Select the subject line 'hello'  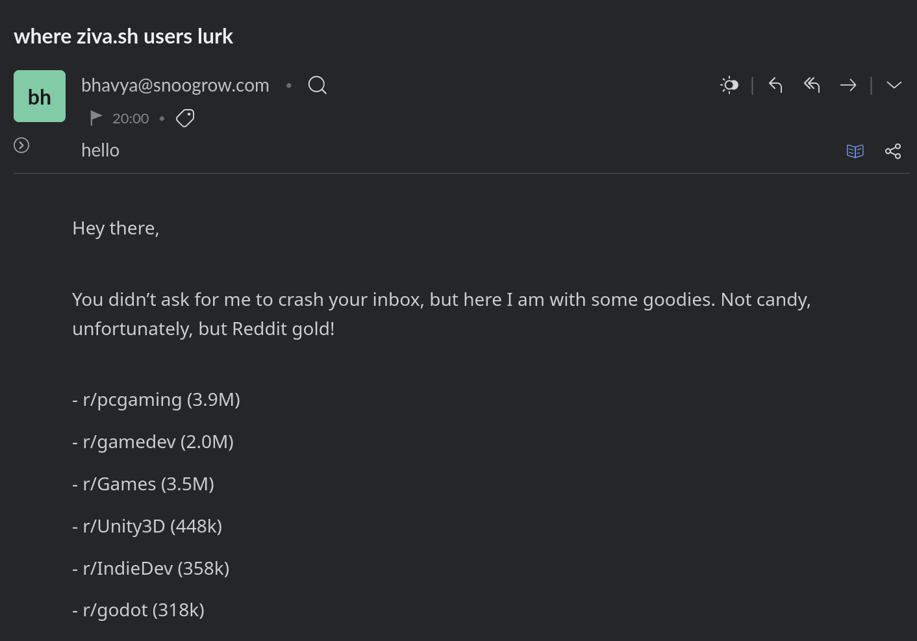(100, 150)
